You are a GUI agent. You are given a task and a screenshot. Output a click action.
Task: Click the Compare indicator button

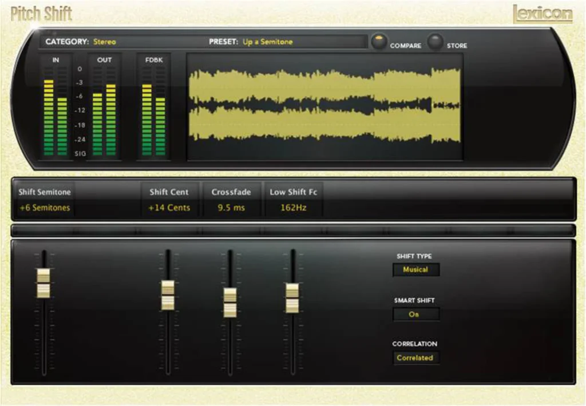point(379,42)
